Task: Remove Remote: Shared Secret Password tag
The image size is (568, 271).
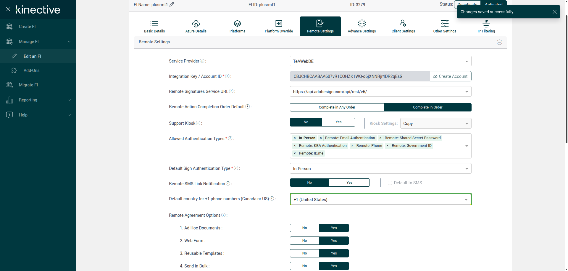Action: (380, 138)
